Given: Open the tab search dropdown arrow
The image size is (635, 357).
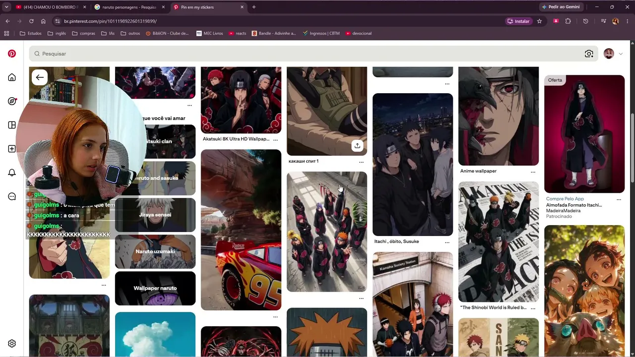Looking at the screenshot, I should [x=6, y=7].
